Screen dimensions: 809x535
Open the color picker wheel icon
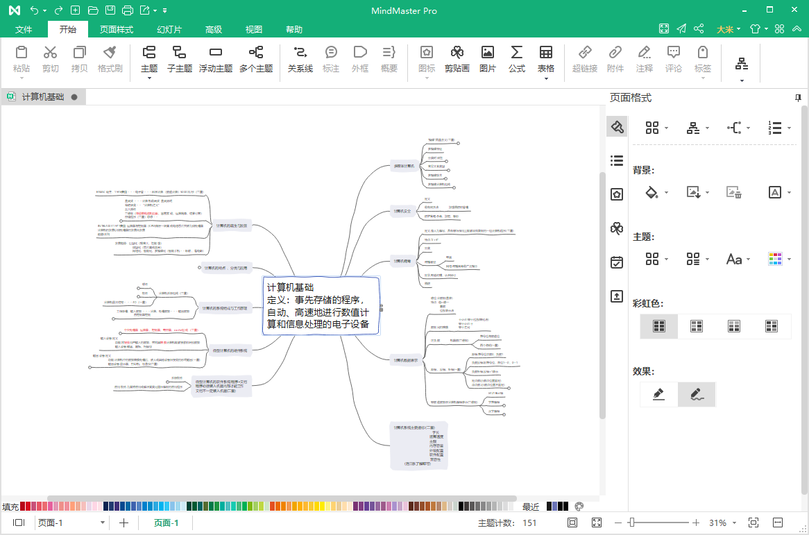point(579,506)
